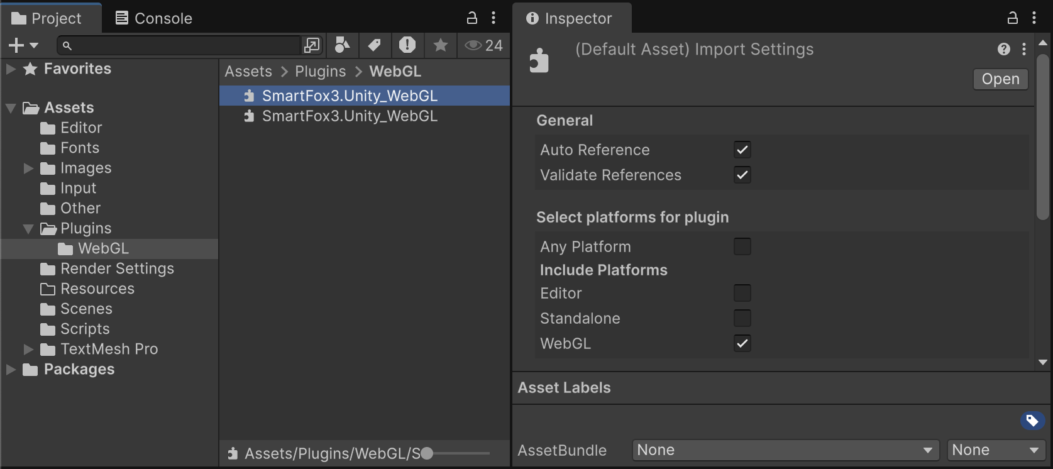Enable the Standalone platform checkbox
Screen dimensions: 1053x469
(x=742, y=318)
